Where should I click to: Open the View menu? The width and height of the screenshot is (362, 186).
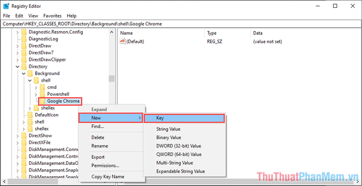(x=33, y=16)
